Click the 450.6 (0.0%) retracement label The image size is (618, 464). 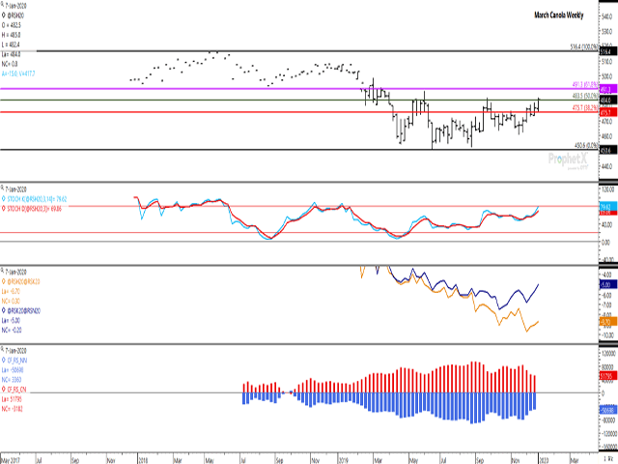(586, 145)
